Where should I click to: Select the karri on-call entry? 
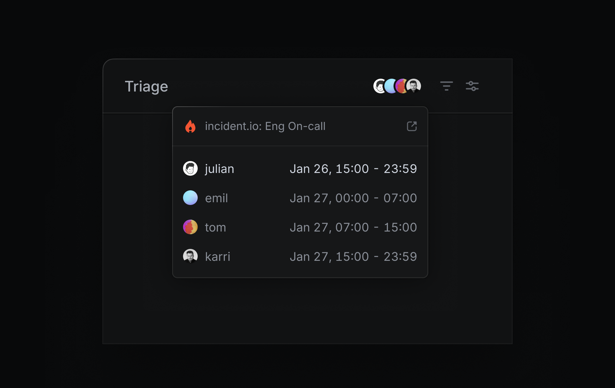point(218,257)
